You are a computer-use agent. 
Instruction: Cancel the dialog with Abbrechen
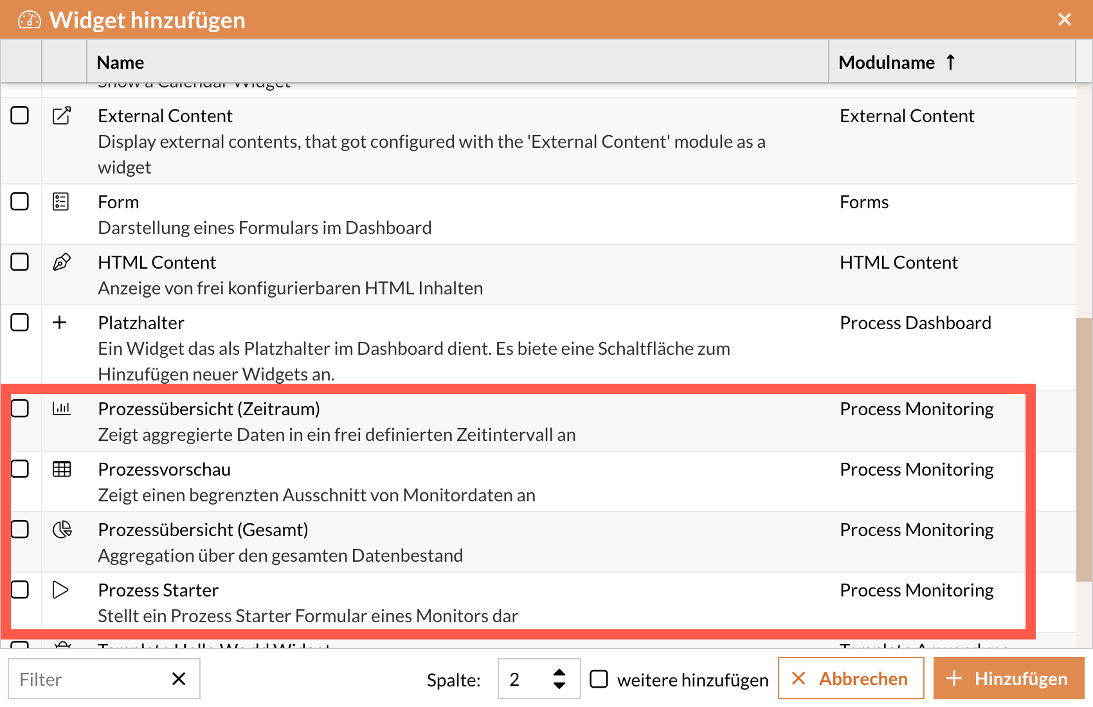(850, 678)
